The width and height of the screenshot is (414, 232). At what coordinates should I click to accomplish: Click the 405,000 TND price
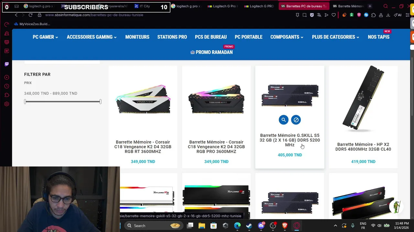click(x=290, y=155)
